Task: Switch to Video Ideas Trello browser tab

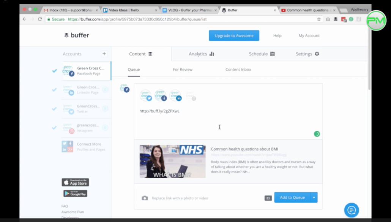Action: click(130, 10)
